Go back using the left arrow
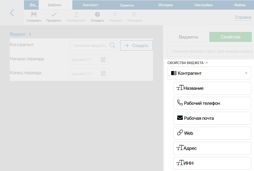The image size is (254, 171). click(12, 13)
